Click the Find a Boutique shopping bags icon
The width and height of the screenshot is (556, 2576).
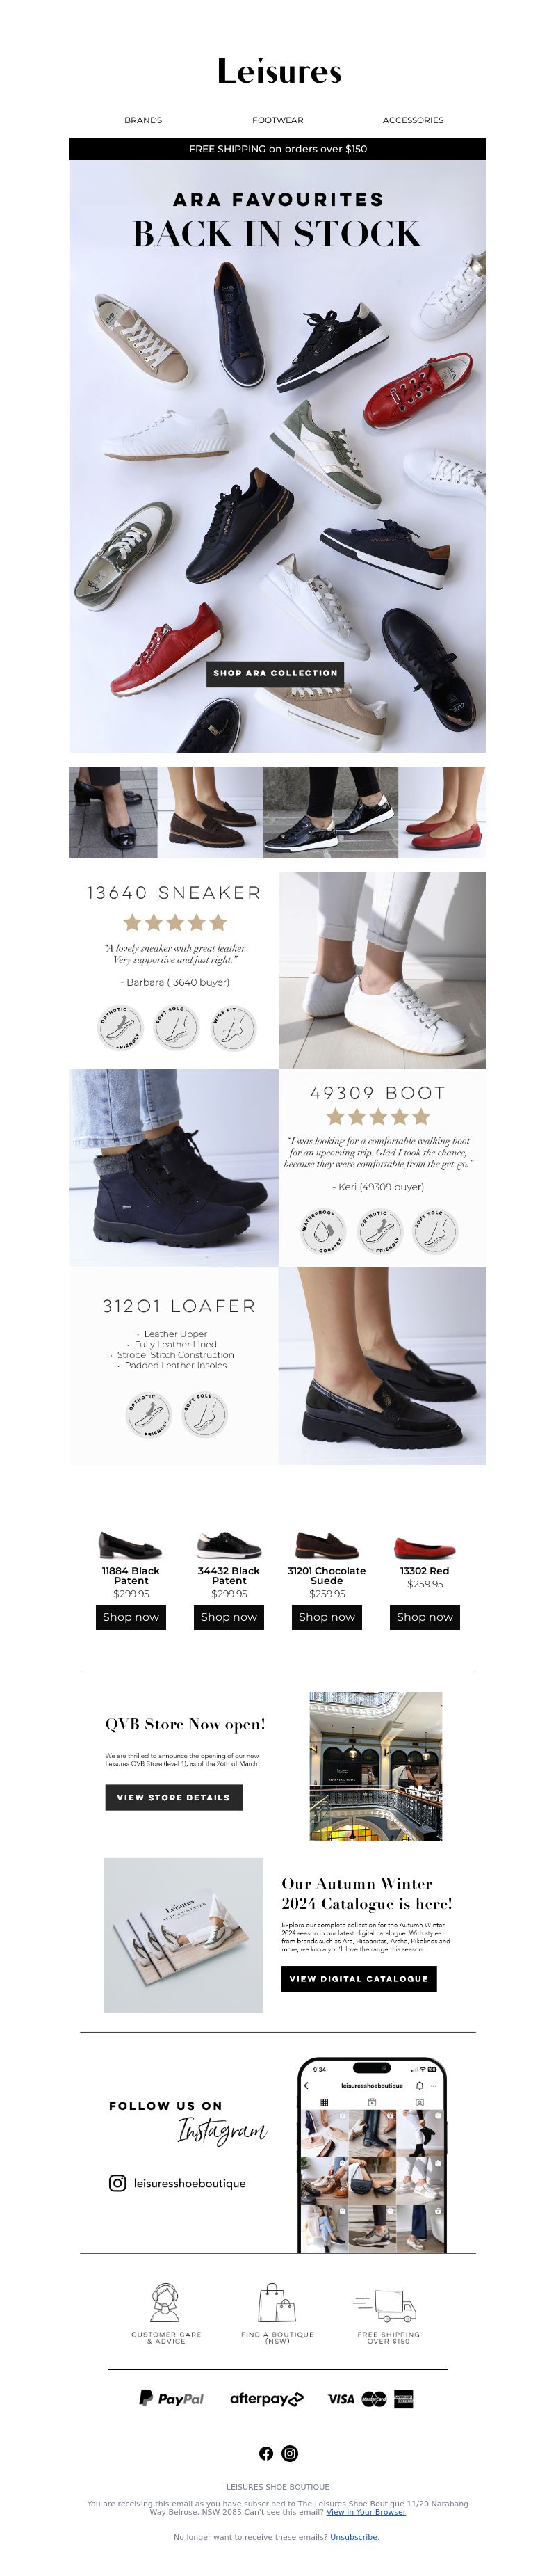[x=277, y=2302]
